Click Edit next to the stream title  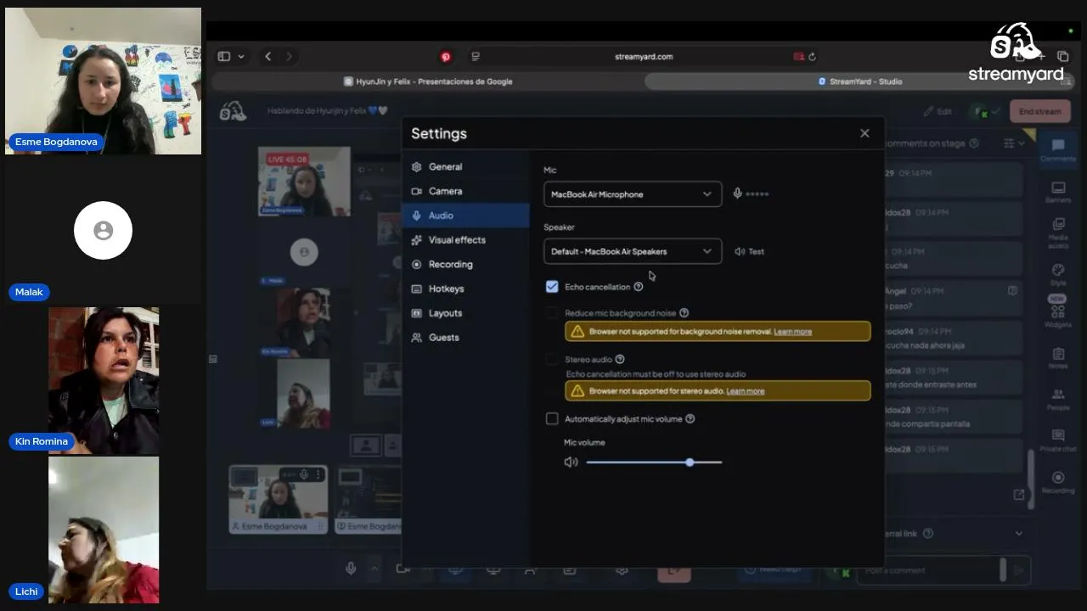(x=938, y=111)
